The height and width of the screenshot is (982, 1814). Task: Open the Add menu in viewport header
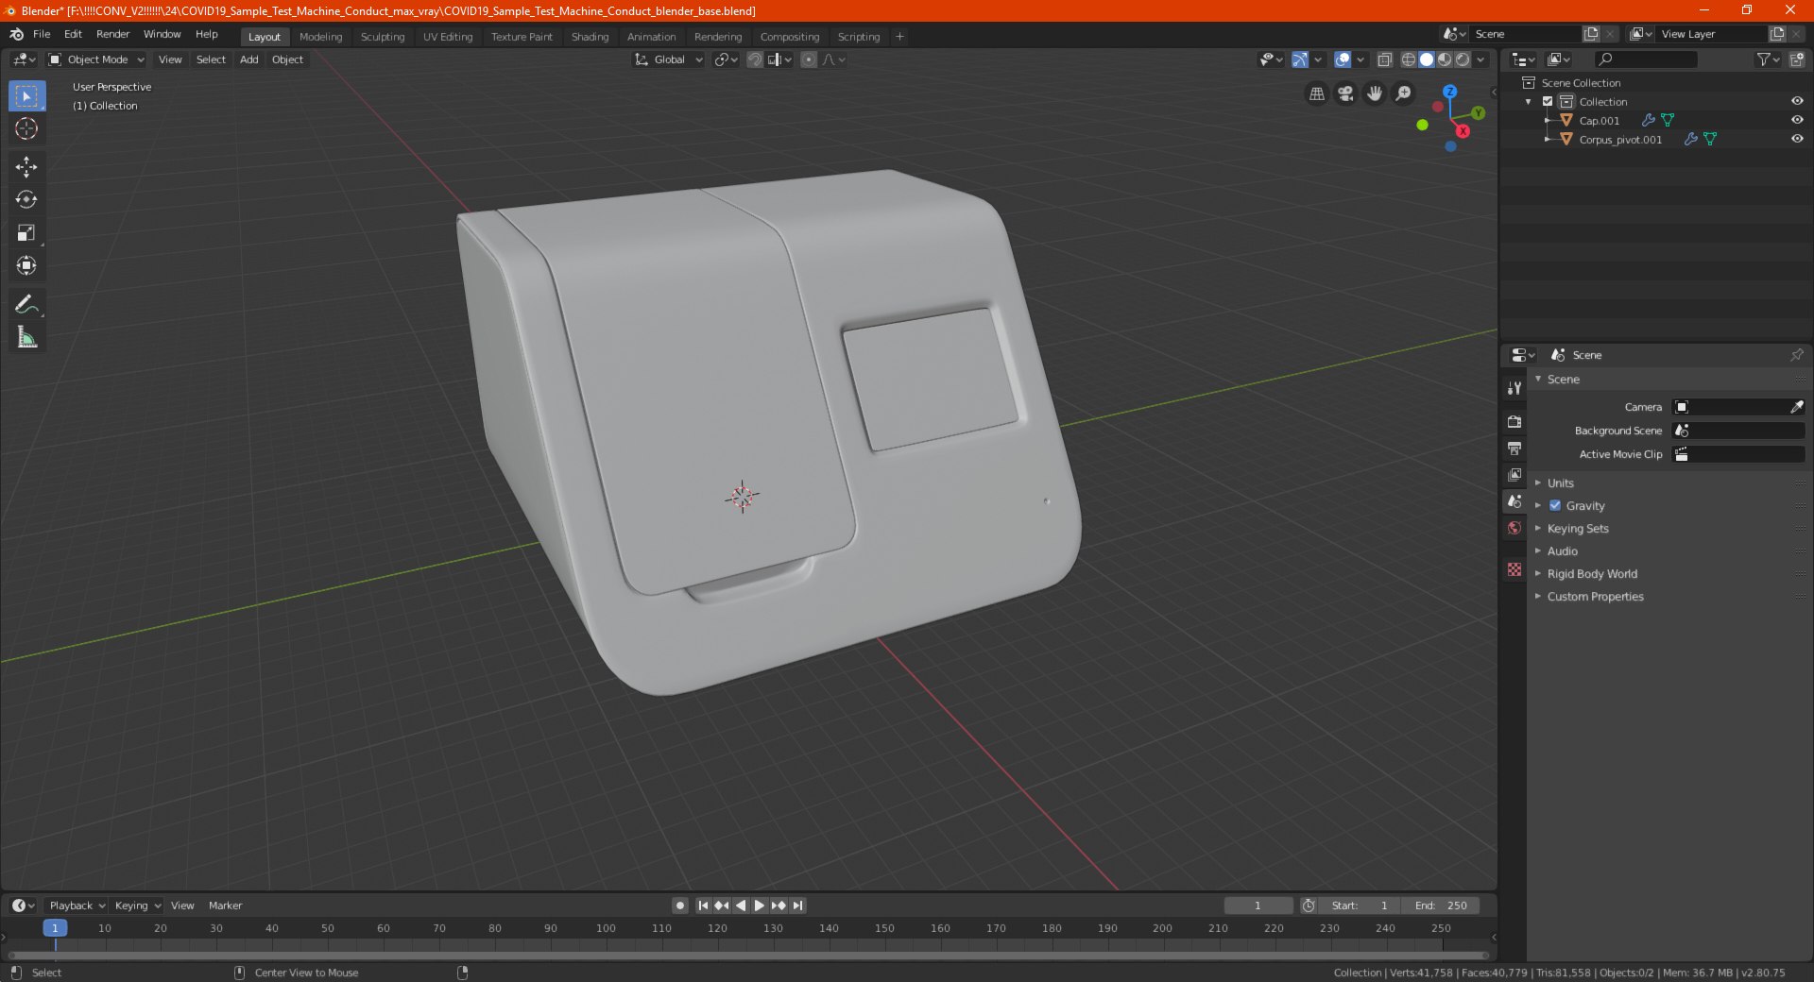(249, 59)
